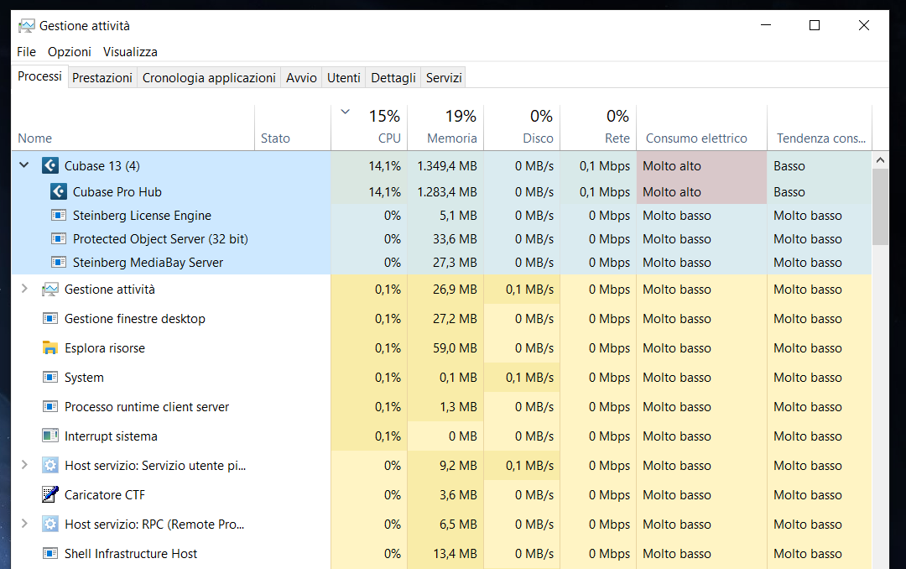Viewport: 906px width, 569px height.
Task: Click the Steinberg License Engine icon
Action: pyautogui.click(x=59, y=216)
